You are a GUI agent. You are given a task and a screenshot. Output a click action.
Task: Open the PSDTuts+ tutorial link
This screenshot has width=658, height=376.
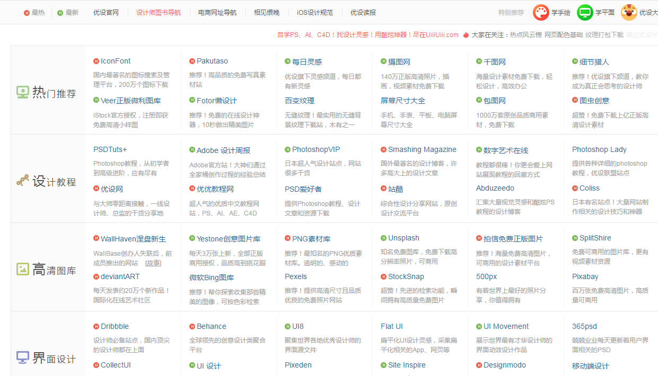point(110,149)
